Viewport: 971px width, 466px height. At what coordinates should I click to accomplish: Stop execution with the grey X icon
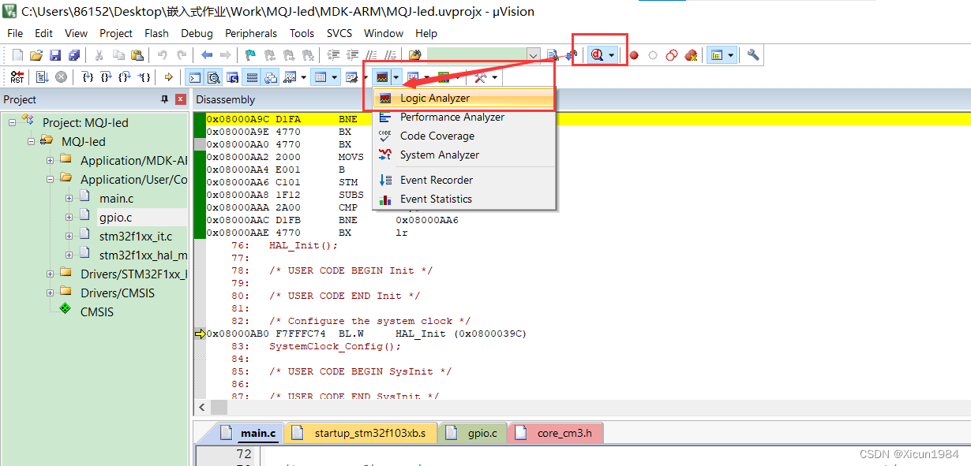click(x=61, y=77)
